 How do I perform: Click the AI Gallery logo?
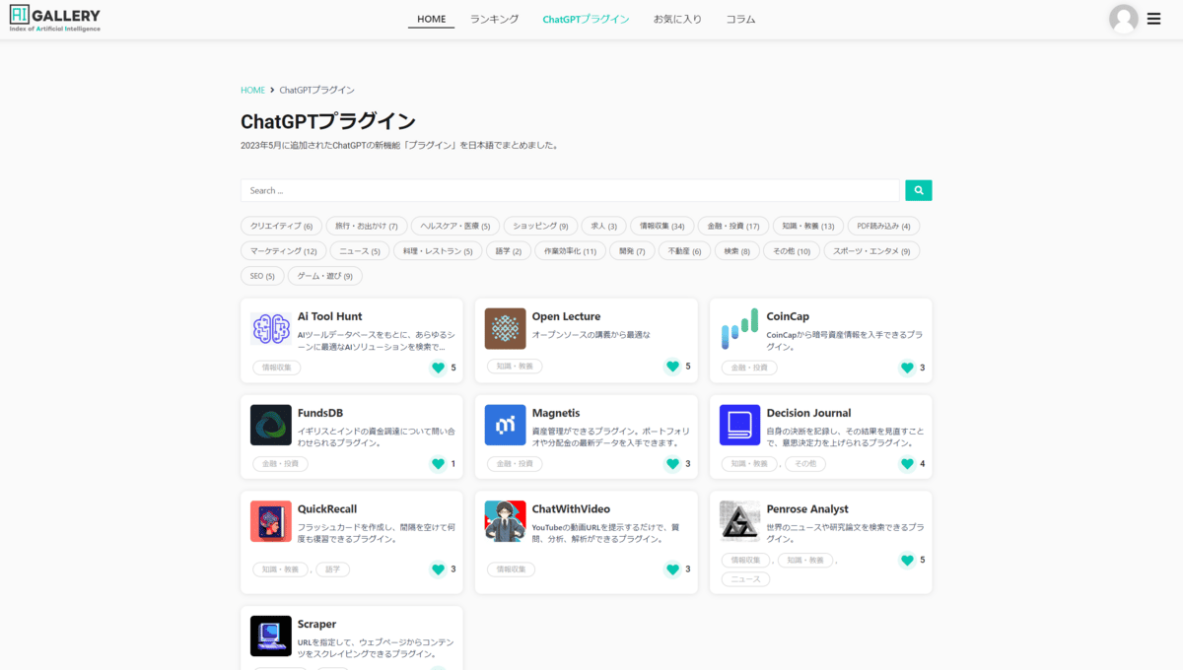click(55, 19)
